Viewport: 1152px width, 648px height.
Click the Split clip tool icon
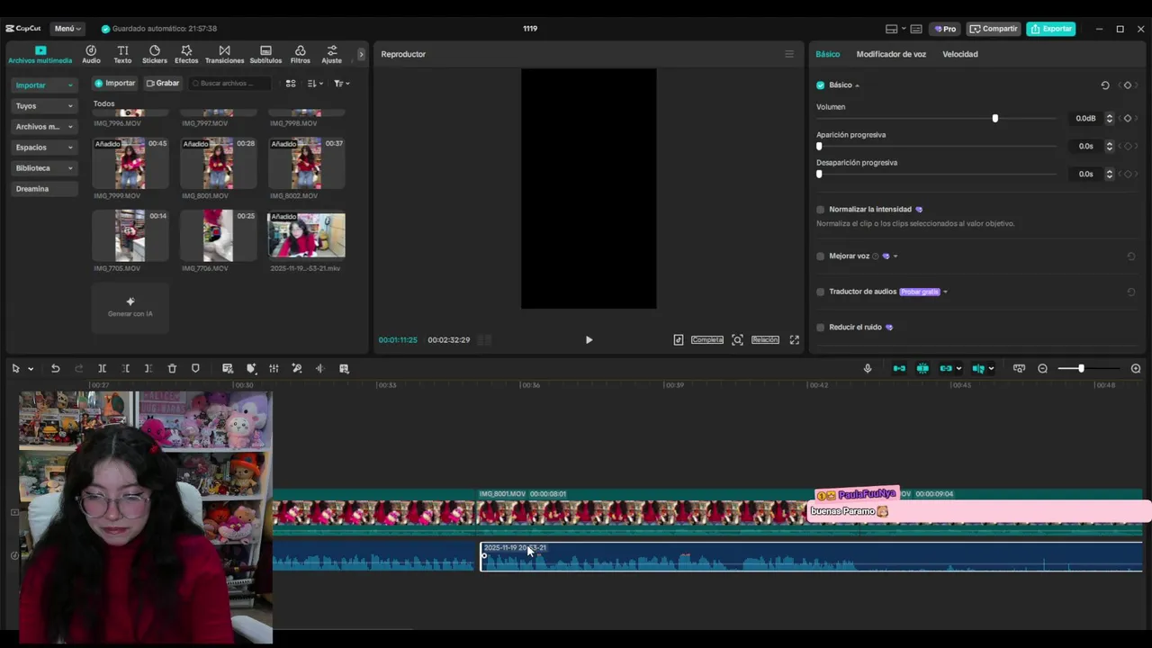(x=102, y=368)
